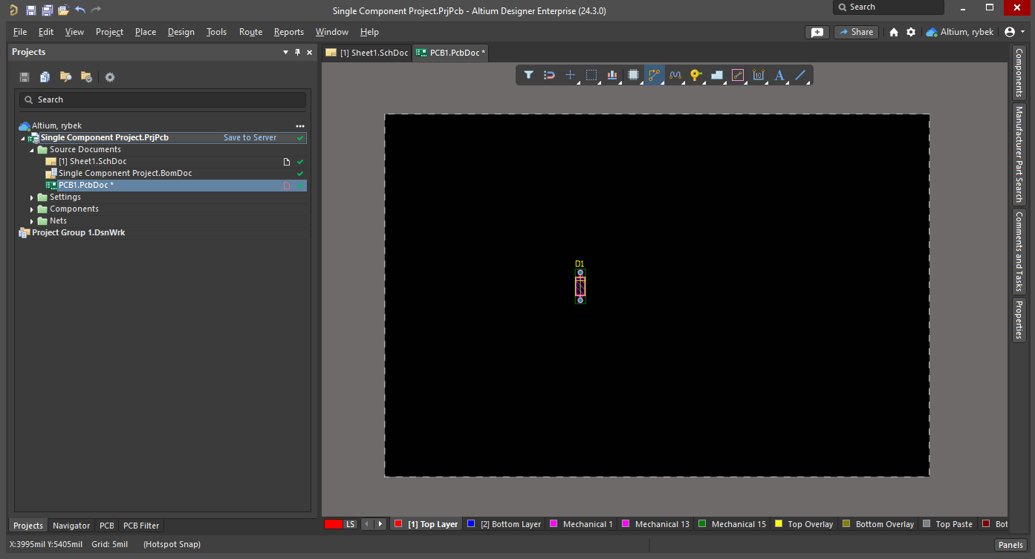Activate the Interactive Routing tool
This screenshot has height=559, width=1035.
click(654, 75)
